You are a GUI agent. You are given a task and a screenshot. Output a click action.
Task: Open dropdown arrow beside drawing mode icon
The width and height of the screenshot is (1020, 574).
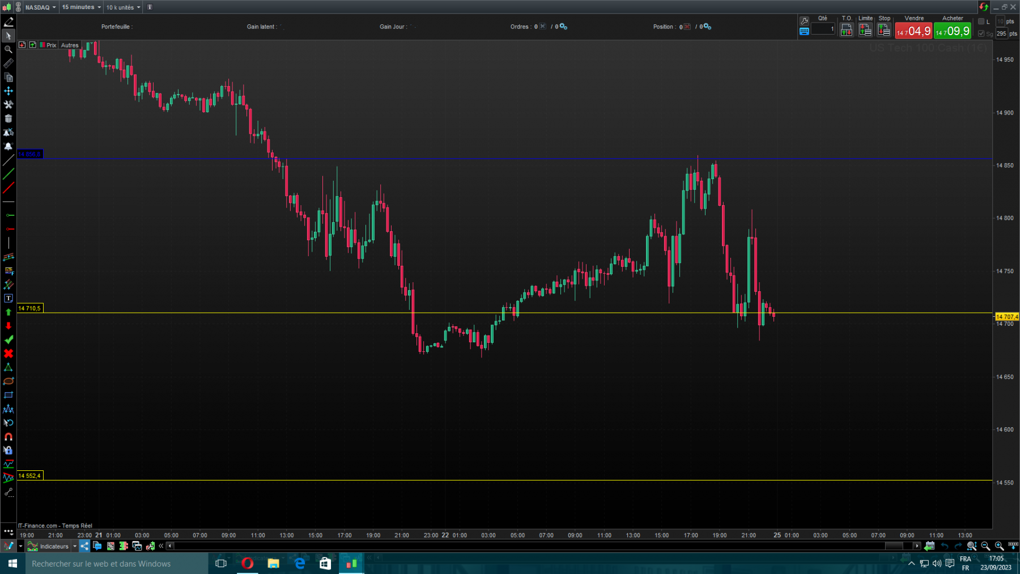coord(21,546)
